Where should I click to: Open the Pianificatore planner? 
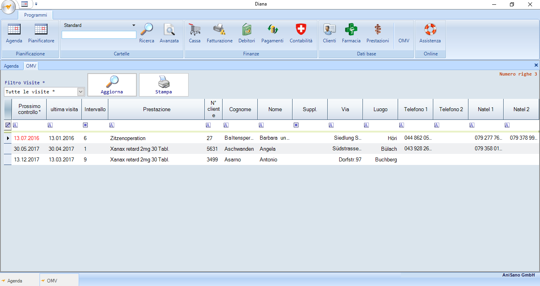pos(41,34)
